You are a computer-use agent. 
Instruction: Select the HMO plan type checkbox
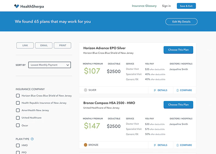tap(18, 145)
